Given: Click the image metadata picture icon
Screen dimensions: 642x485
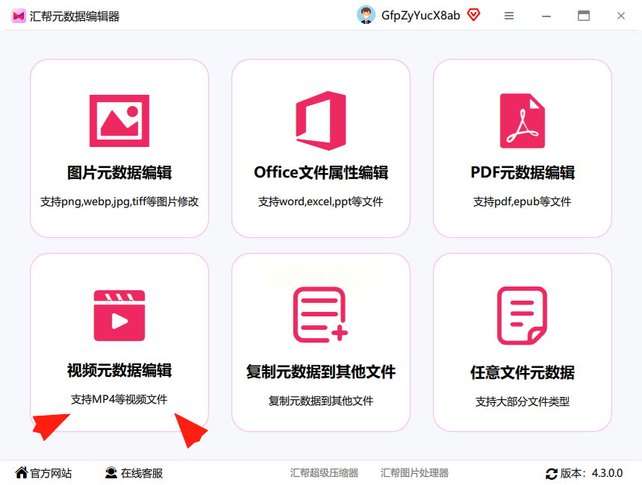Looking at the screenshot, I should (119, 121).
